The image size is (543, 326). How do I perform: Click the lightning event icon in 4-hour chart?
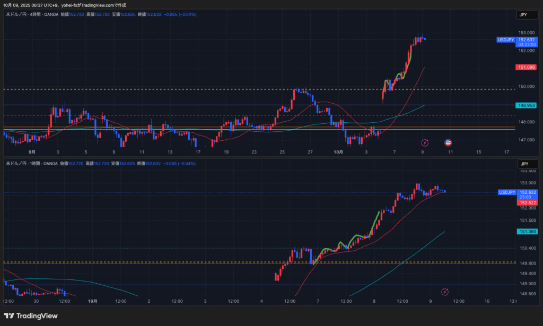(425, 142)
